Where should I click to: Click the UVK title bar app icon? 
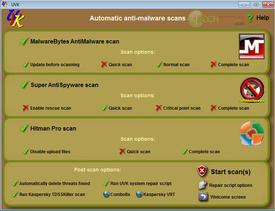[5, 4]
